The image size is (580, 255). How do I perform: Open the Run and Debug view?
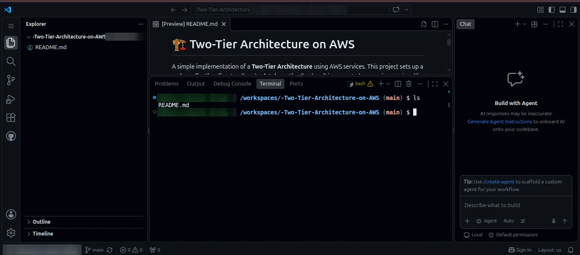click(x=11, y=99)
